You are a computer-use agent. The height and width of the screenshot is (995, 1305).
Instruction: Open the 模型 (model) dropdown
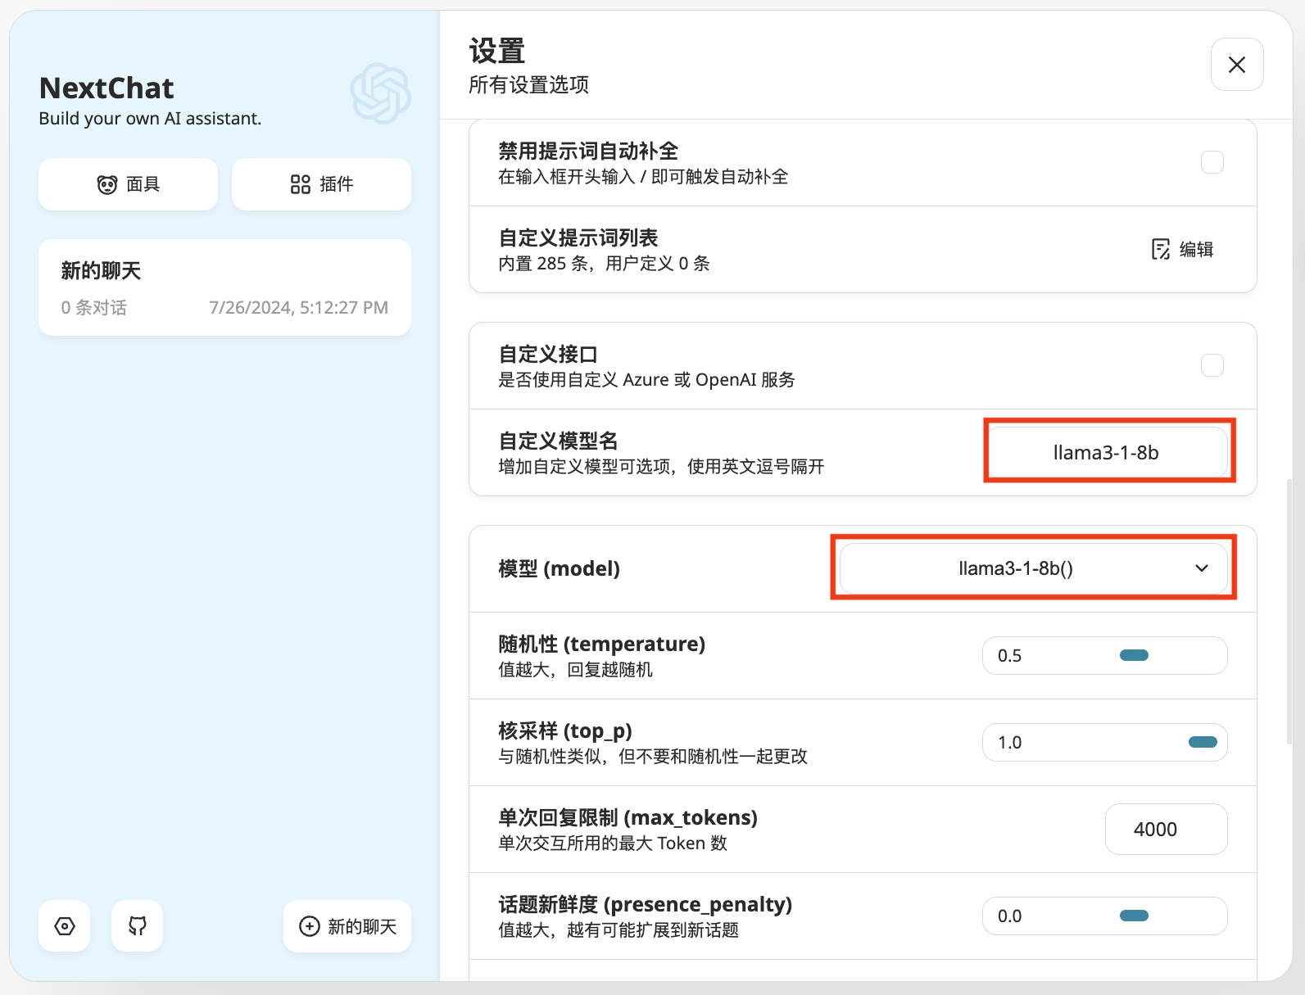point(1034,568)
